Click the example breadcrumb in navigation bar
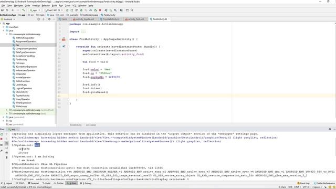Viewport: 336px width, 189px height. tap(72, 15)
